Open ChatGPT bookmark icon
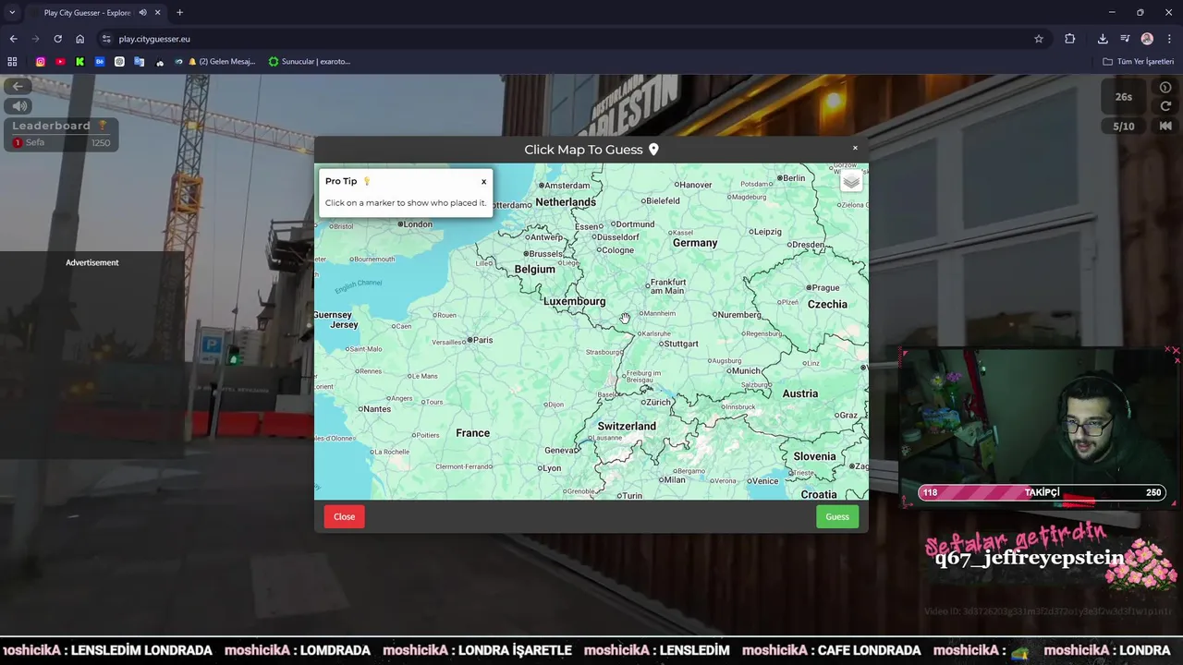1183x665 pixels. 119,62
